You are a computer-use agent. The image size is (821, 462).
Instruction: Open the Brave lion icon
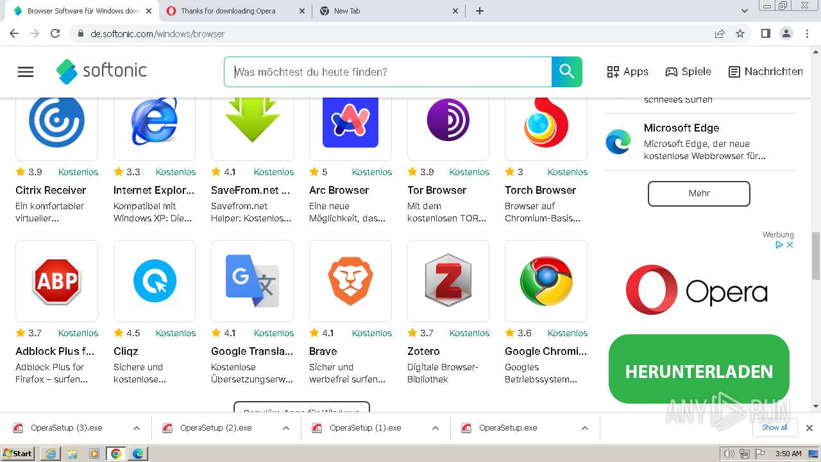[350, 281]
